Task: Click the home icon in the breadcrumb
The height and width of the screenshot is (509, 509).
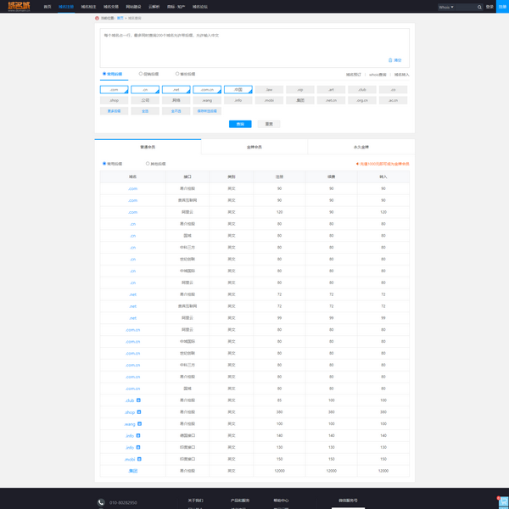Action: (97, 18)
